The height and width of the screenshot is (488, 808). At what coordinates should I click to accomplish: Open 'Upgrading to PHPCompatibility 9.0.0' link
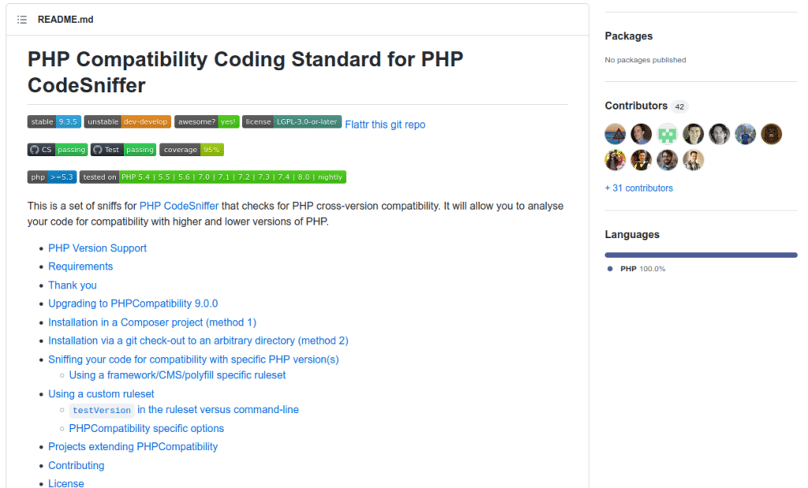(x=133, y=303)
